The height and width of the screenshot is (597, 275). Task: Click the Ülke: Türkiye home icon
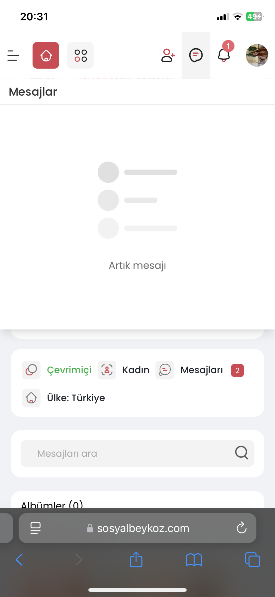tap(31, 398)
